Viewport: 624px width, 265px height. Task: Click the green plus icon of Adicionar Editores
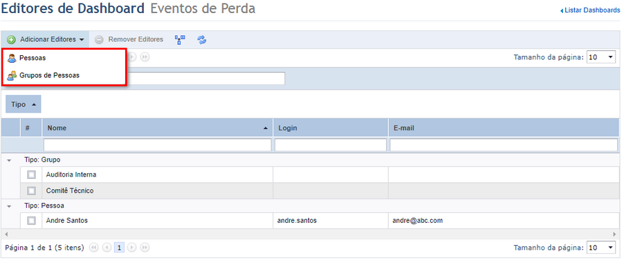point(12,39)
